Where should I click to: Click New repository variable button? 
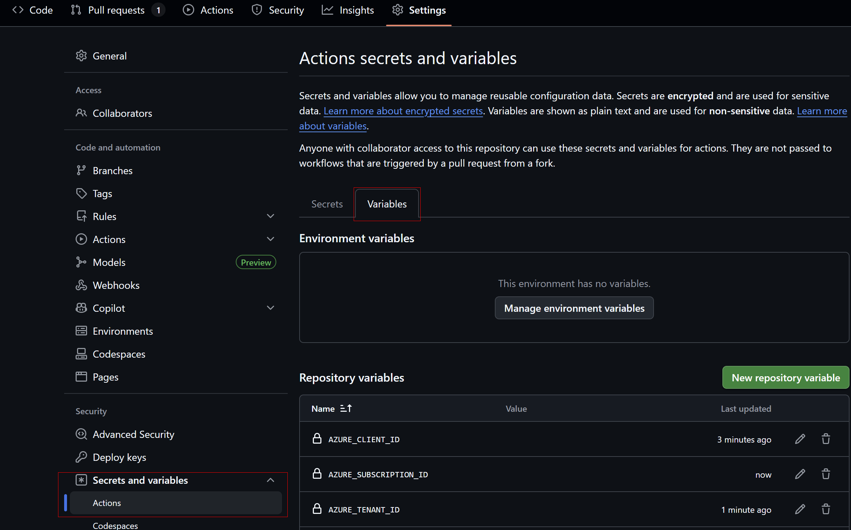click(x=785, y=378)
